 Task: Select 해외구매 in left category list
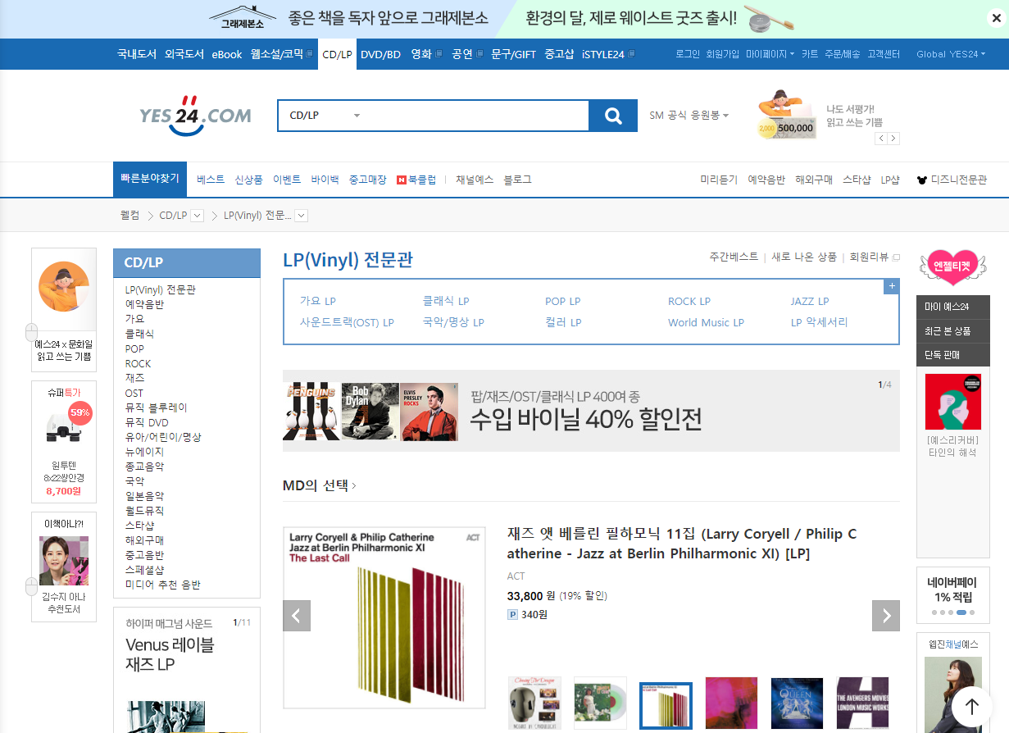click(145, 540)
